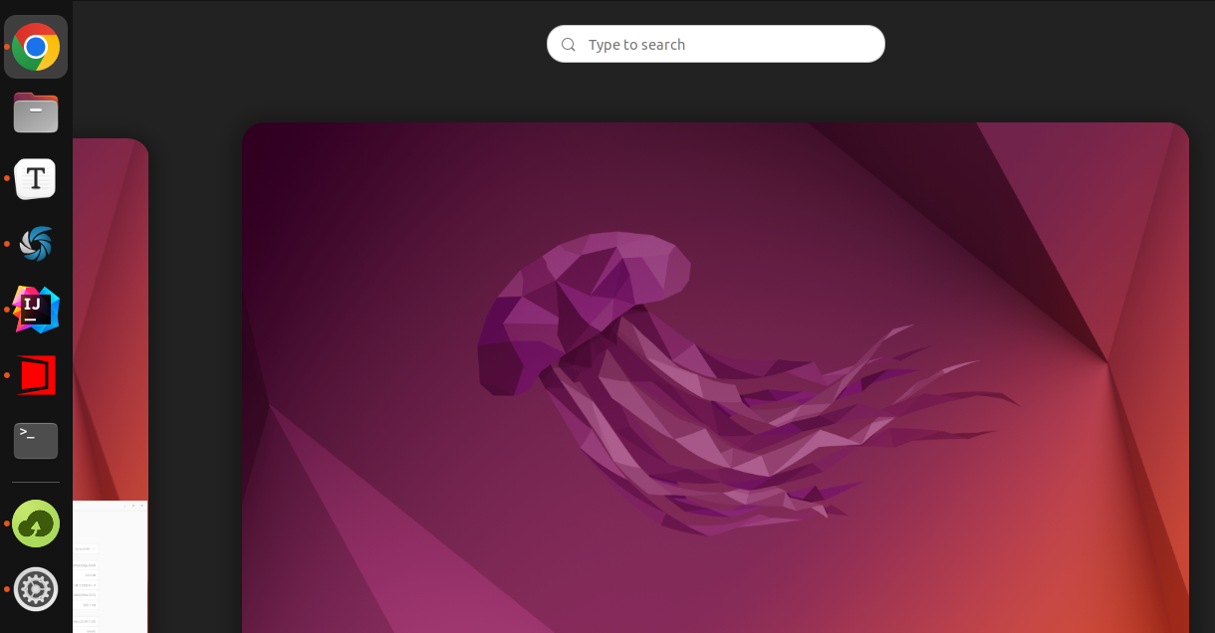Open the gear with play symbol icon
Image resolution: width=1215 pixels, height=633 pixels.
pos(36,589)
